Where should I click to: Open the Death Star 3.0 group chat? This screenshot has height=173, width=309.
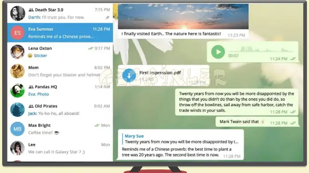60,13
